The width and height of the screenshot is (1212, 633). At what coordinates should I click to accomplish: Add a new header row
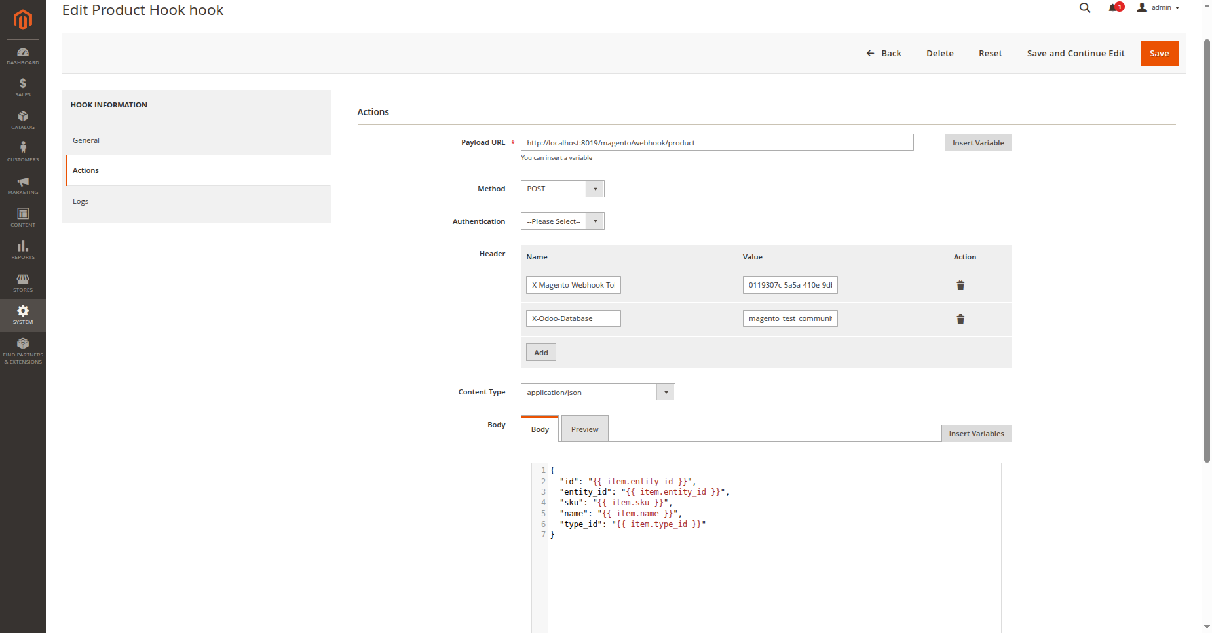[540, 353]
